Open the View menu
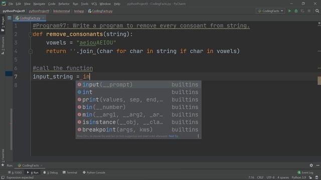 [27, 4]
